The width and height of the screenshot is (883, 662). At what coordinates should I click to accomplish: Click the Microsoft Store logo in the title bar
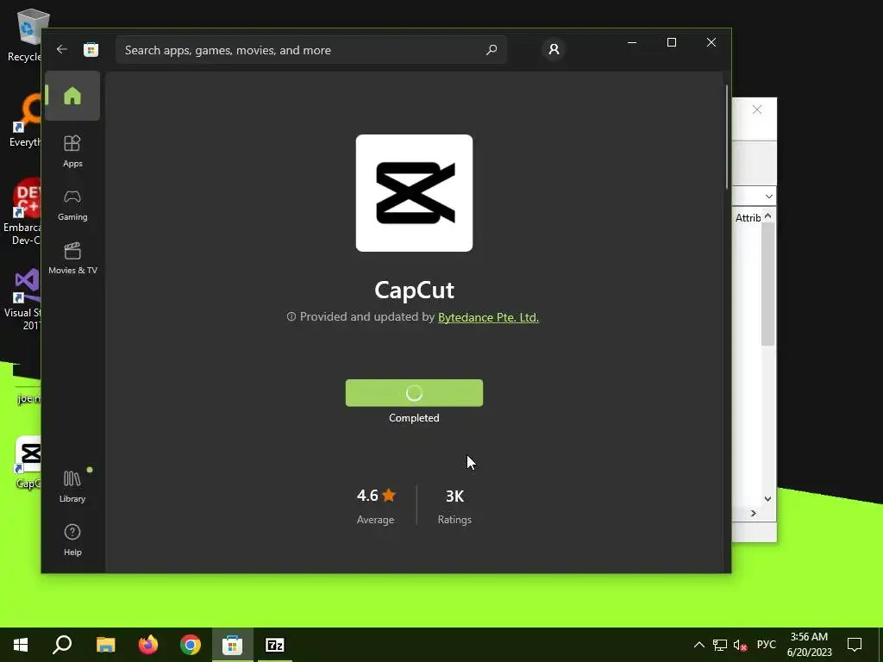tap(91, 49)
